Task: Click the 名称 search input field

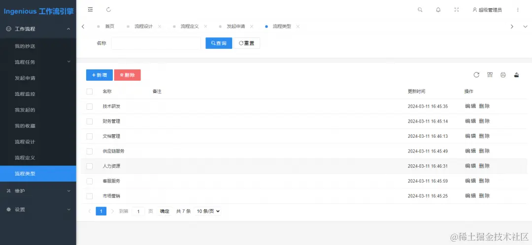Action: point(156,43)
